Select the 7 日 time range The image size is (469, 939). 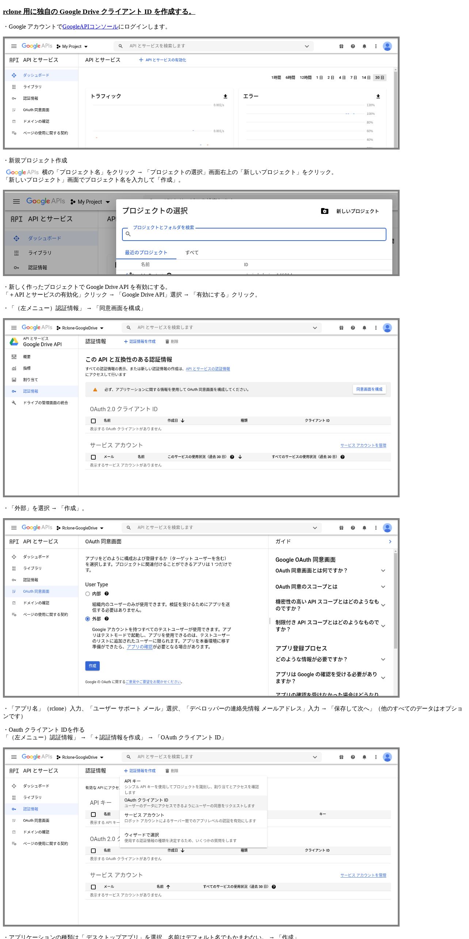coord(354,78)
